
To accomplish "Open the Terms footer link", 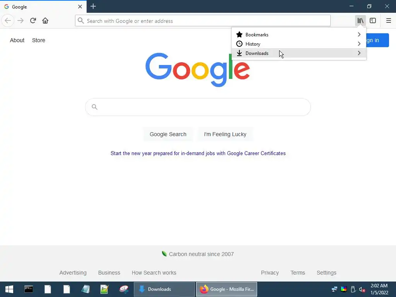I will (298, 273).
